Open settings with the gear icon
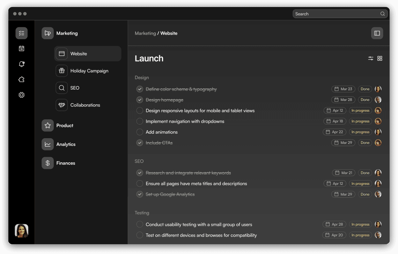Image resolution: width=398 pixels, height=254 pixels. click(x=21, y=95)
